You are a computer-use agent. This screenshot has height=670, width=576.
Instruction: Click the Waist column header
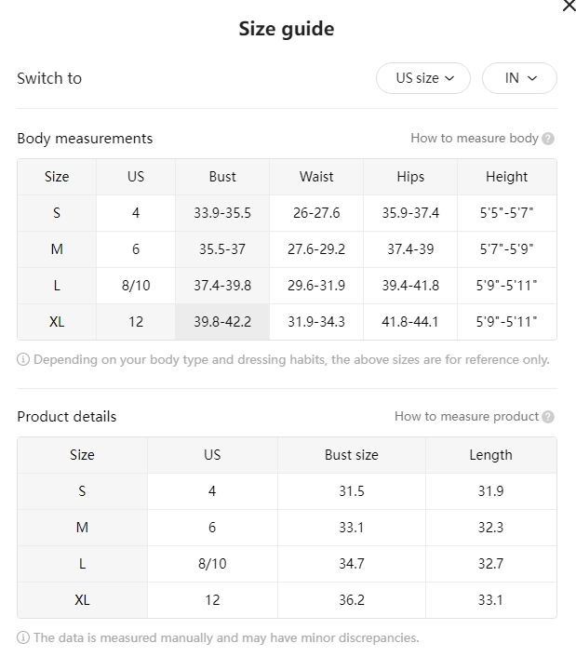click(x=316, y=177)
